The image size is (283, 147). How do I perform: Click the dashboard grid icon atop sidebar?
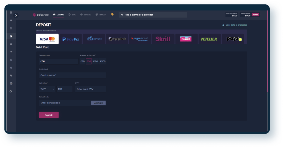(x=11, y=12)
